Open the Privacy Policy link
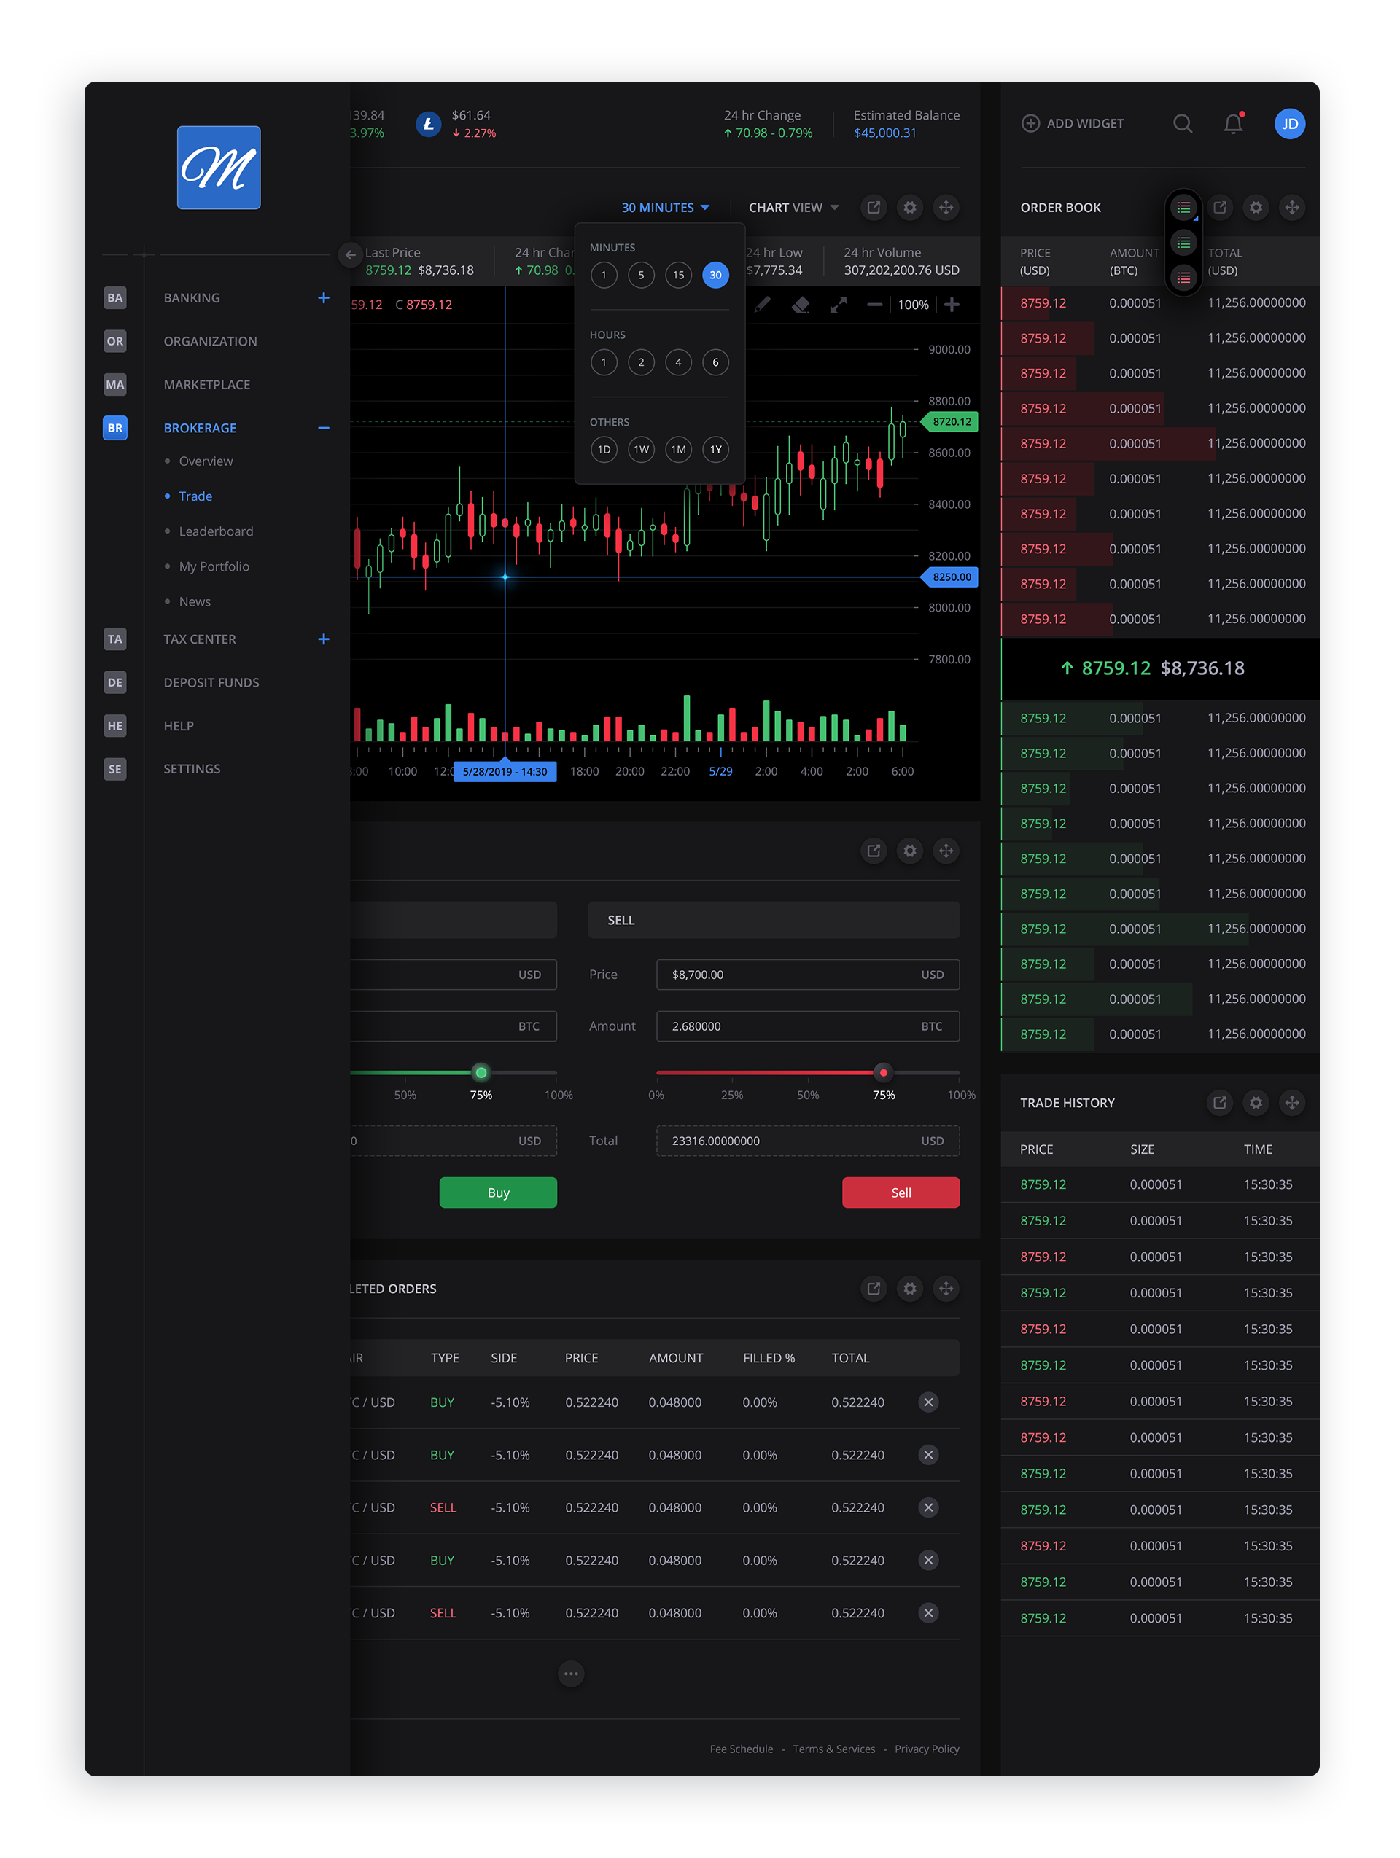 926,1748
